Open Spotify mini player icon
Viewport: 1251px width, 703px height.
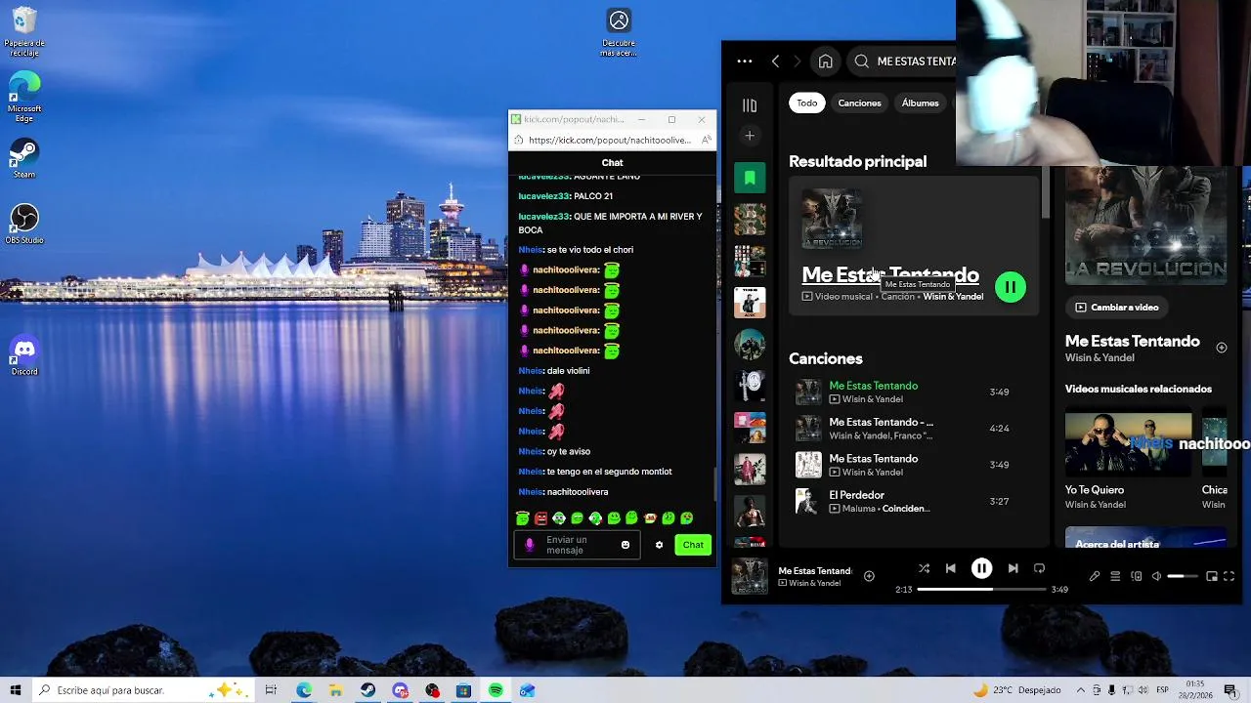[x=1212, y=577]
